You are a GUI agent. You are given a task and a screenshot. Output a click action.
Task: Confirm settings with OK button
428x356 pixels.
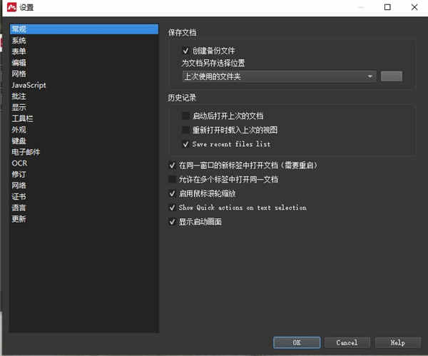[297, 342]
